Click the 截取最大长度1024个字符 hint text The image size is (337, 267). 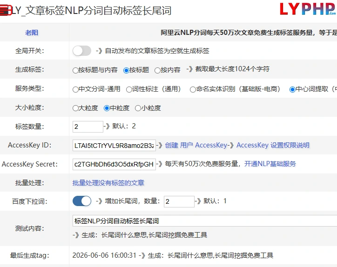click(x=232, y=69)
